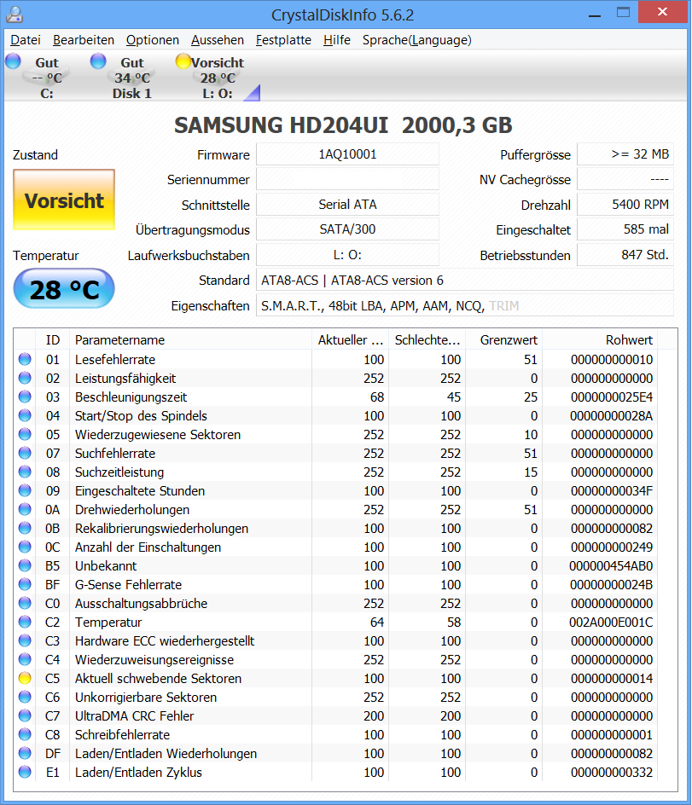Image resolution: width=692 pixels, height=805 pixels.
Task: Click the status icon for Ausschaltungsabbrüche
Action: [x=25, y=603]
